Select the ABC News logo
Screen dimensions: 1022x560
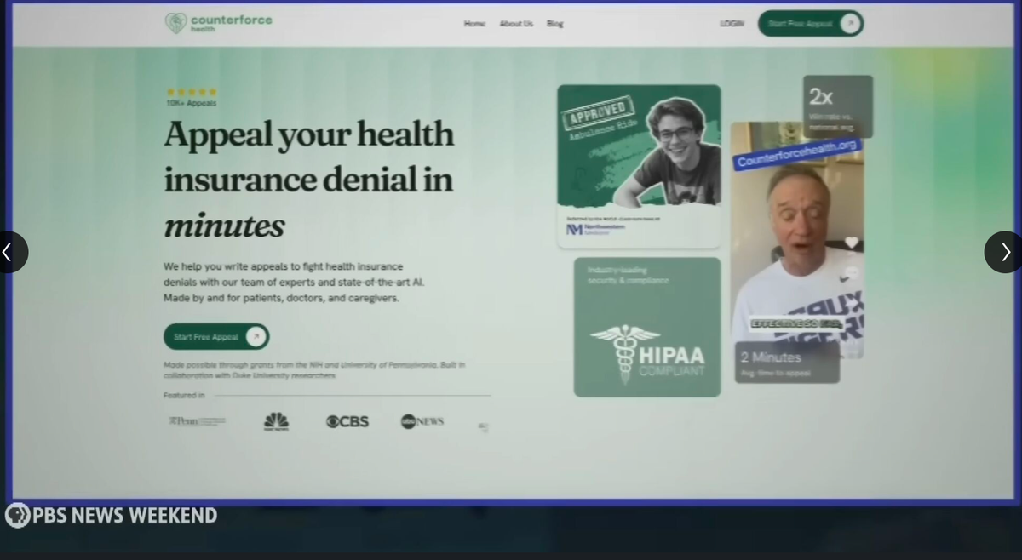coord(422,420)
